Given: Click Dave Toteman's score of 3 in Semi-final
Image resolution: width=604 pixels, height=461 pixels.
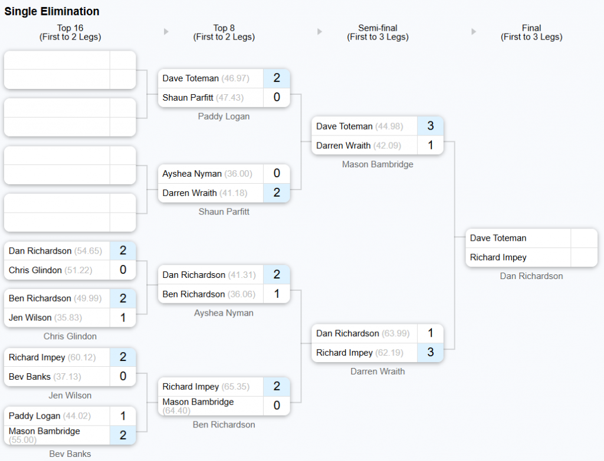Looking at the screenshot, I should click(x=430, y=126).
